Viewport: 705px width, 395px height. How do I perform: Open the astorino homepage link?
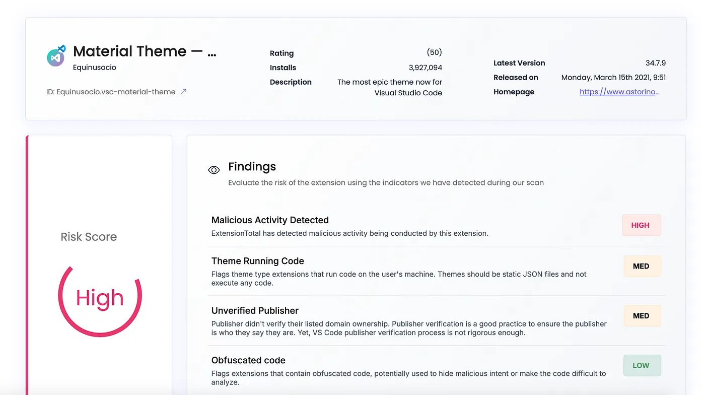(x=619, y=92)
